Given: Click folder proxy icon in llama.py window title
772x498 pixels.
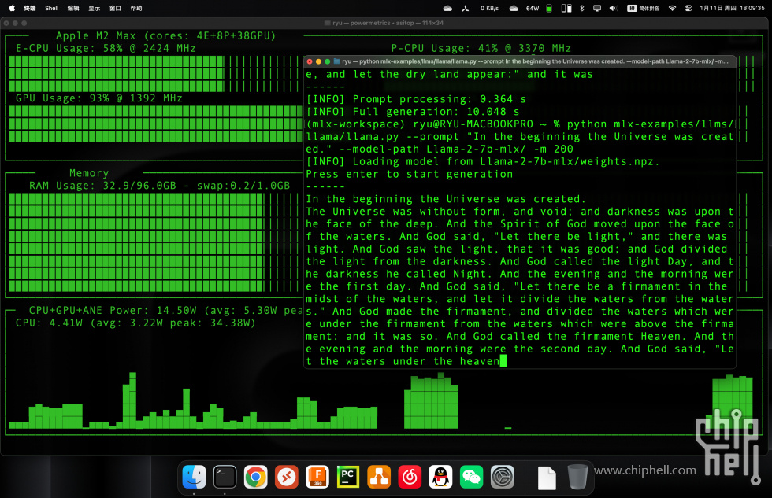Looking at the screenshot, I should coord(337,61).
